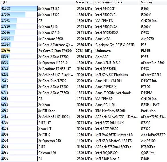Click the Чипсет column header
This screenshot has height=162, width=167.
coord(153,2)
